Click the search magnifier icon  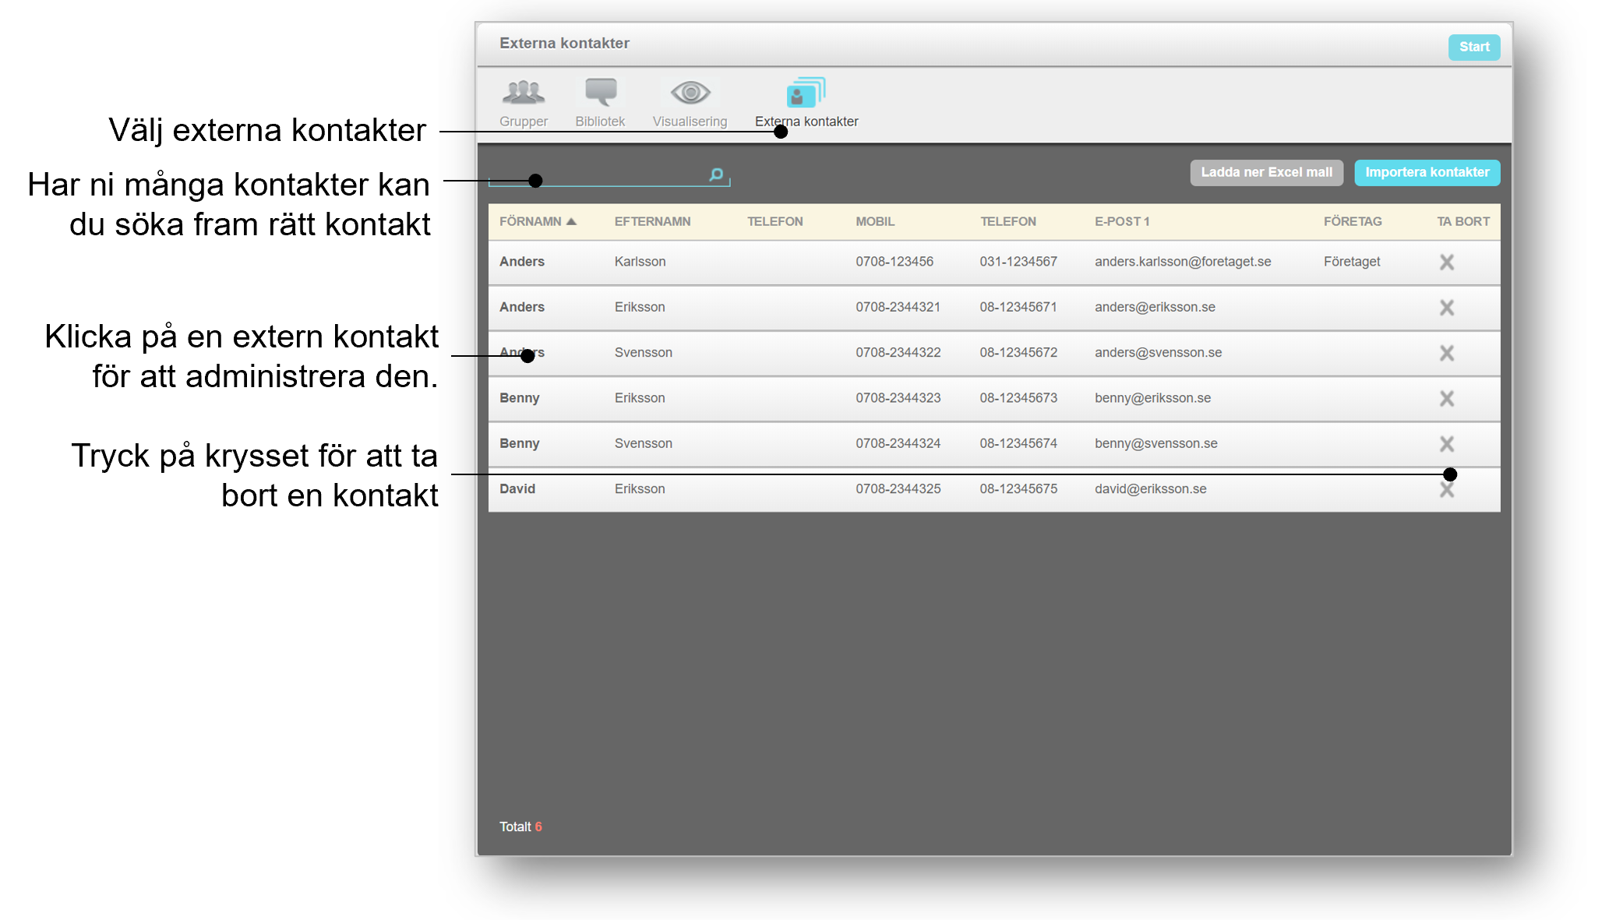(716, 174)
